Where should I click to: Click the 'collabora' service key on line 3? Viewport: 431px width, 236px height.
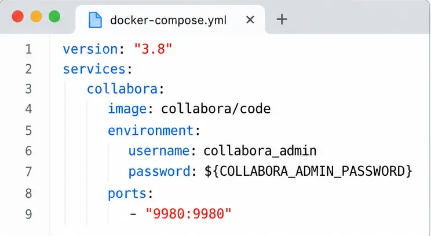(x=122, y=89)
